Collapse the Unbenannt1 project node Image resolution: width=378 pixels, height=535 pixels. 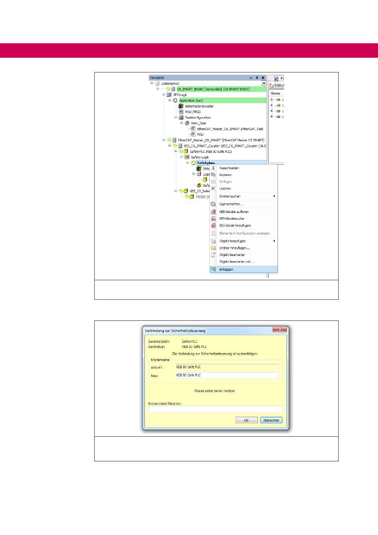[x=152, y=84]
